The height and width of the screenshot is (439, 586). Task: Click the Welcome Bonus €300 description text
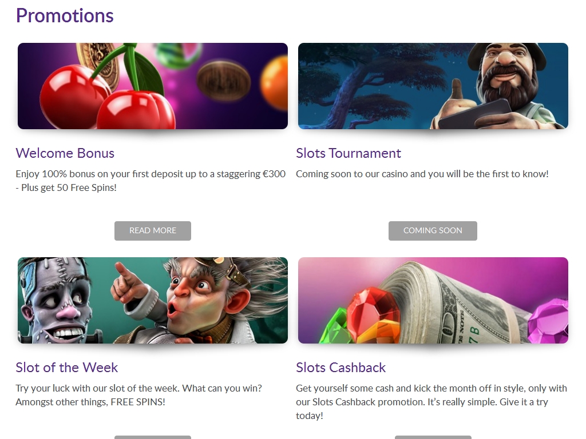tap(151, 181)
